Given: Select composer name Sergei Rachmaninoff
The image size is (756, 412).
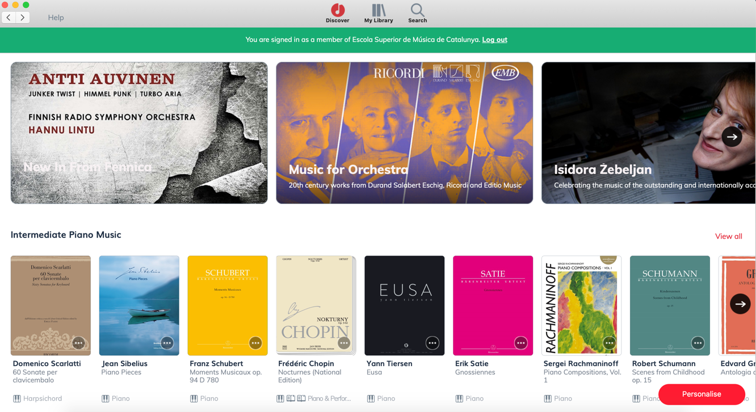Looking at the screenshot, I should click(581, 364).
